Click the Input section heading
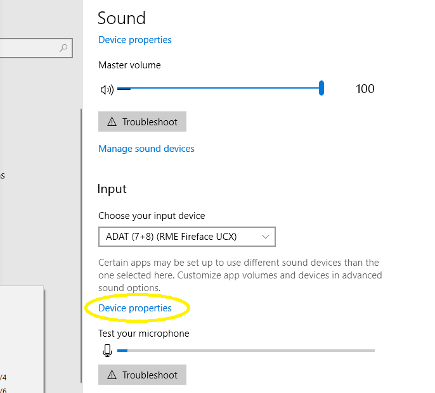This screenshot has width=435, height=393. [x=112, y=189]
